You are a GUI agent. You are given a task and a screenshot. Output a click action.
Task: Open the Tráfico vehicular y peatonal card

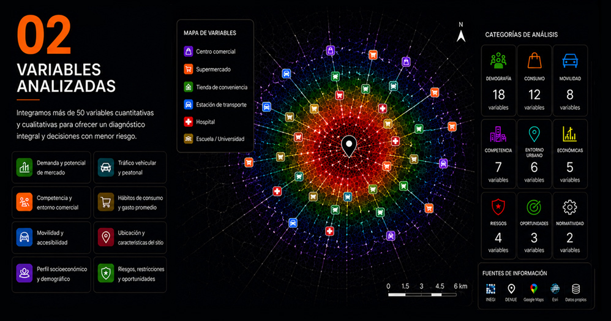click(x=130, y=167)
